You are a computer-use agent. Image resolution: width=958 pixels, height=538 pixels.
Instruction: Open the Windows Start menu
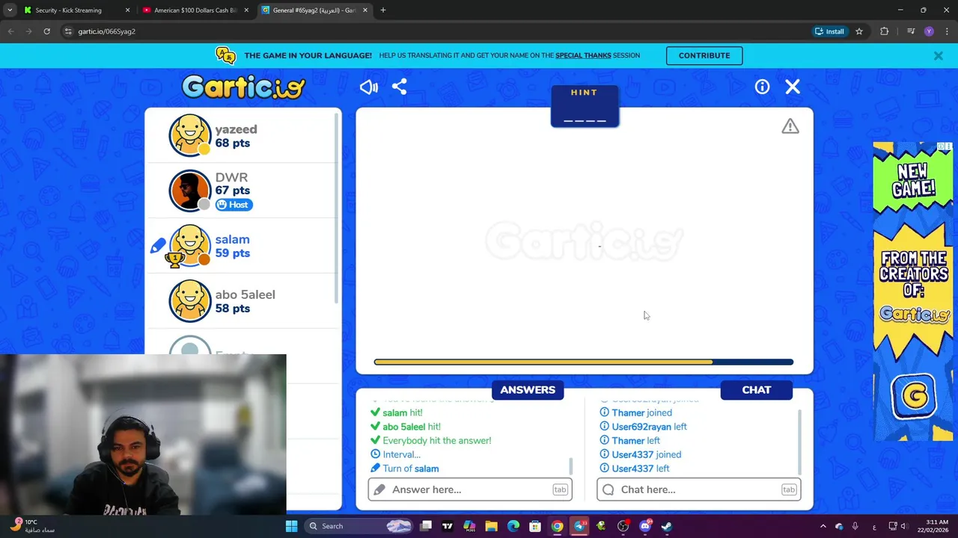[291, 526]
